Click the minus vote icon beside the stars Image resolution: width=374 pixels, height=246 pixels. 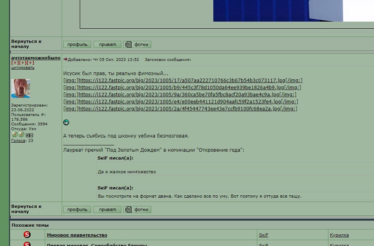pos(31,135)
